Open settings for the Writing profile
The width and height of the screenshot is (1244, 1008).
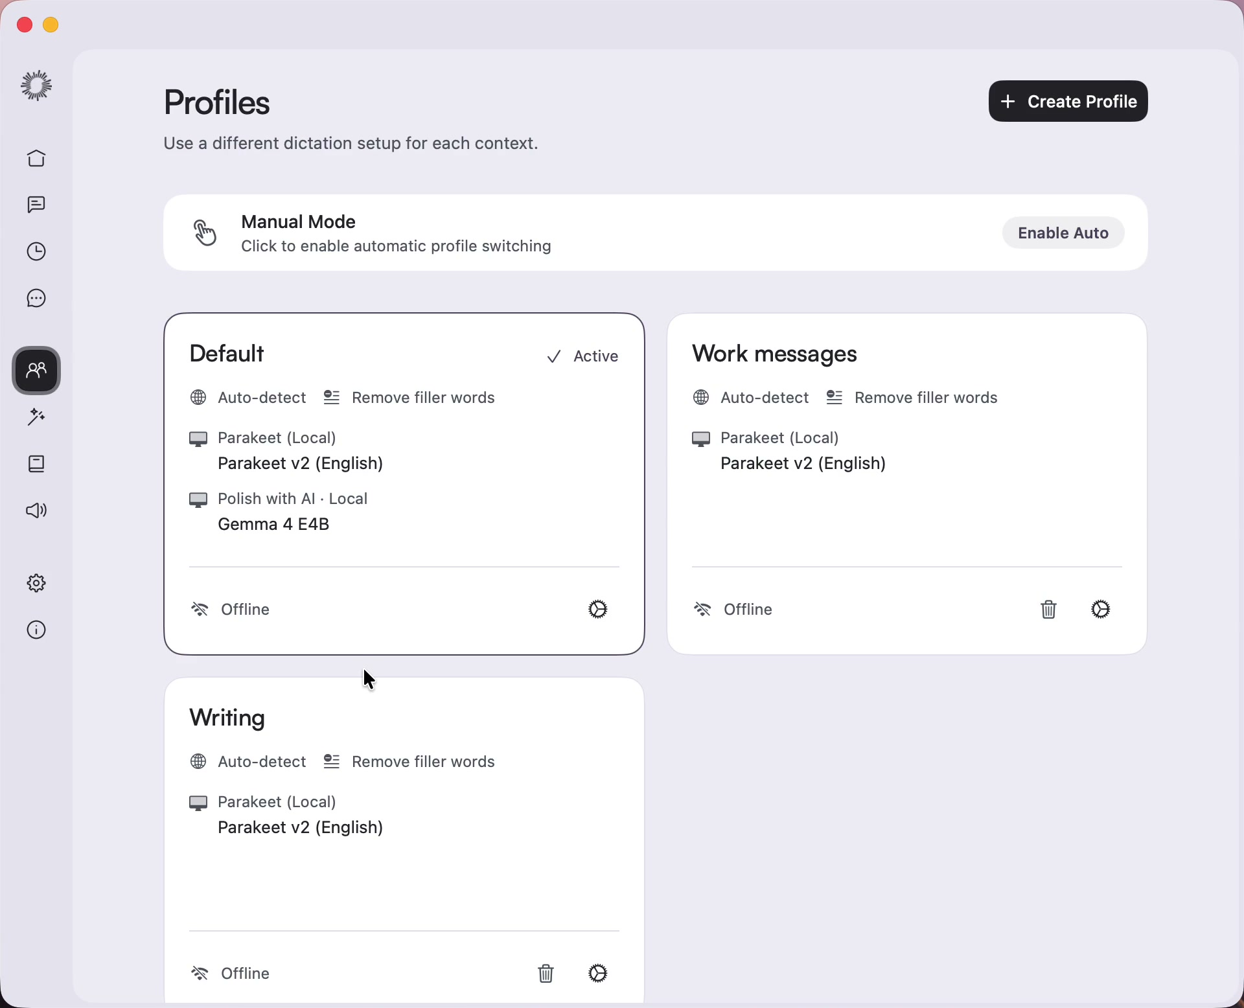598,974
